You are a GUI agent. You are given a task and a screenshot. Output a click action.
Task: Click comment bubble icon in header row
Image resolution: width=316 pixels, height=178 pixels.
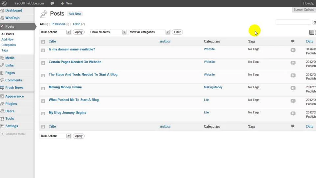(x=293, y=41)
